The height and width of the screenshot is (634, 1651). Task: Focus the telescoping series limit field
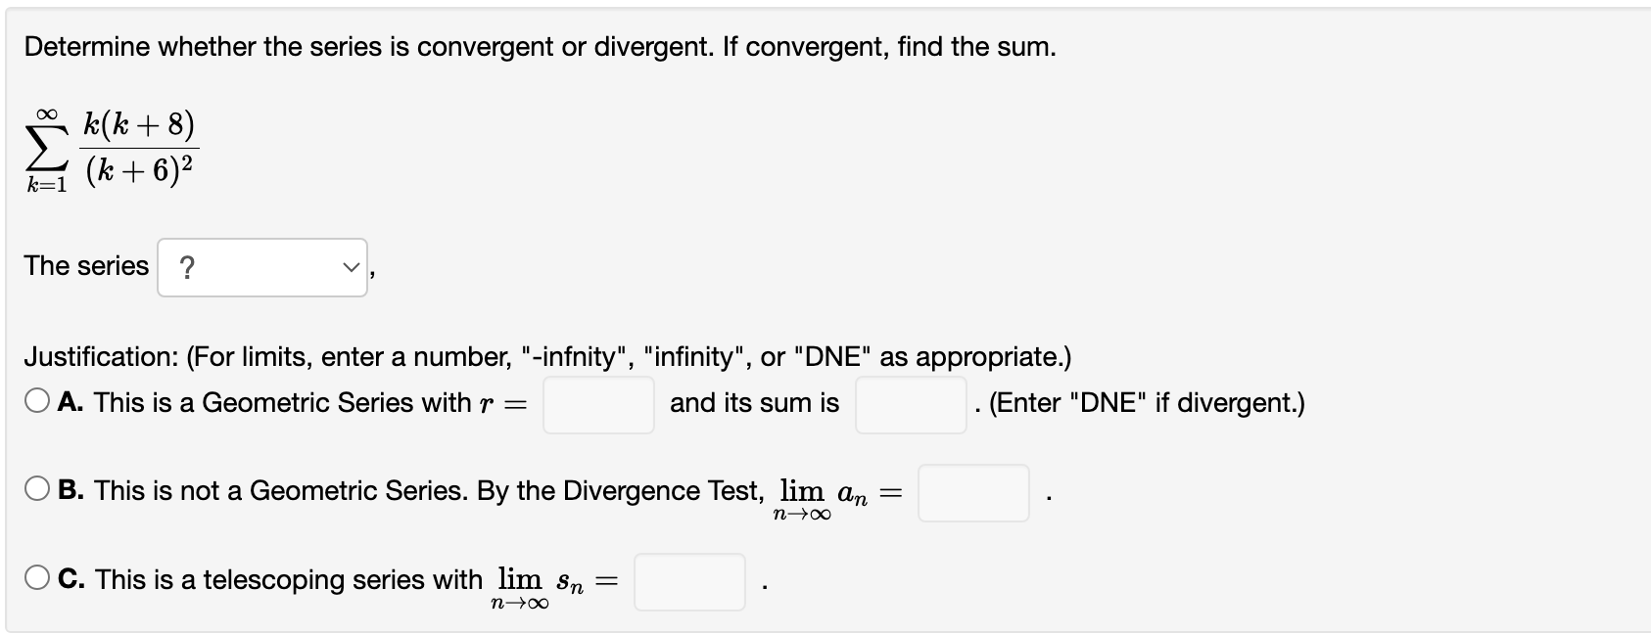tap(689, 582)
